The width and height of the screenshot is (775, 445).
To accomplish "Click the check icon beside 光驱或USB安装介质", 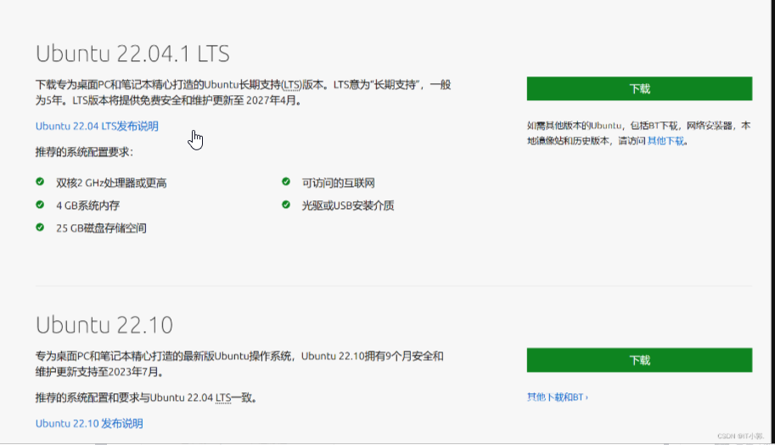I will (286, 204).
